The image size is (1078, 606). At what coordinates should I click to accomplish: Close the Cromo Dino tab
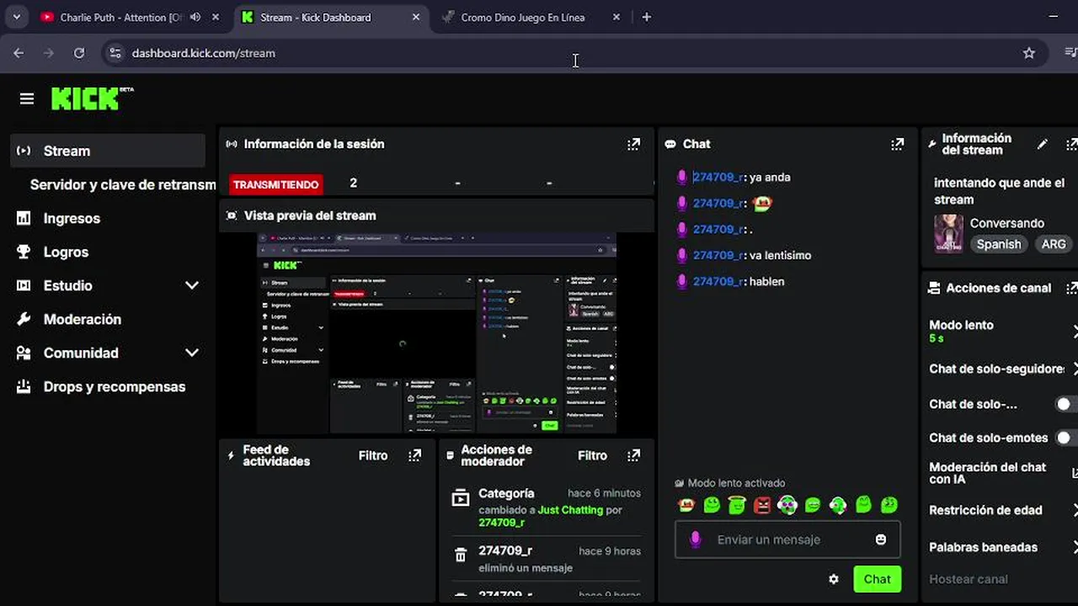click(616, 17)
